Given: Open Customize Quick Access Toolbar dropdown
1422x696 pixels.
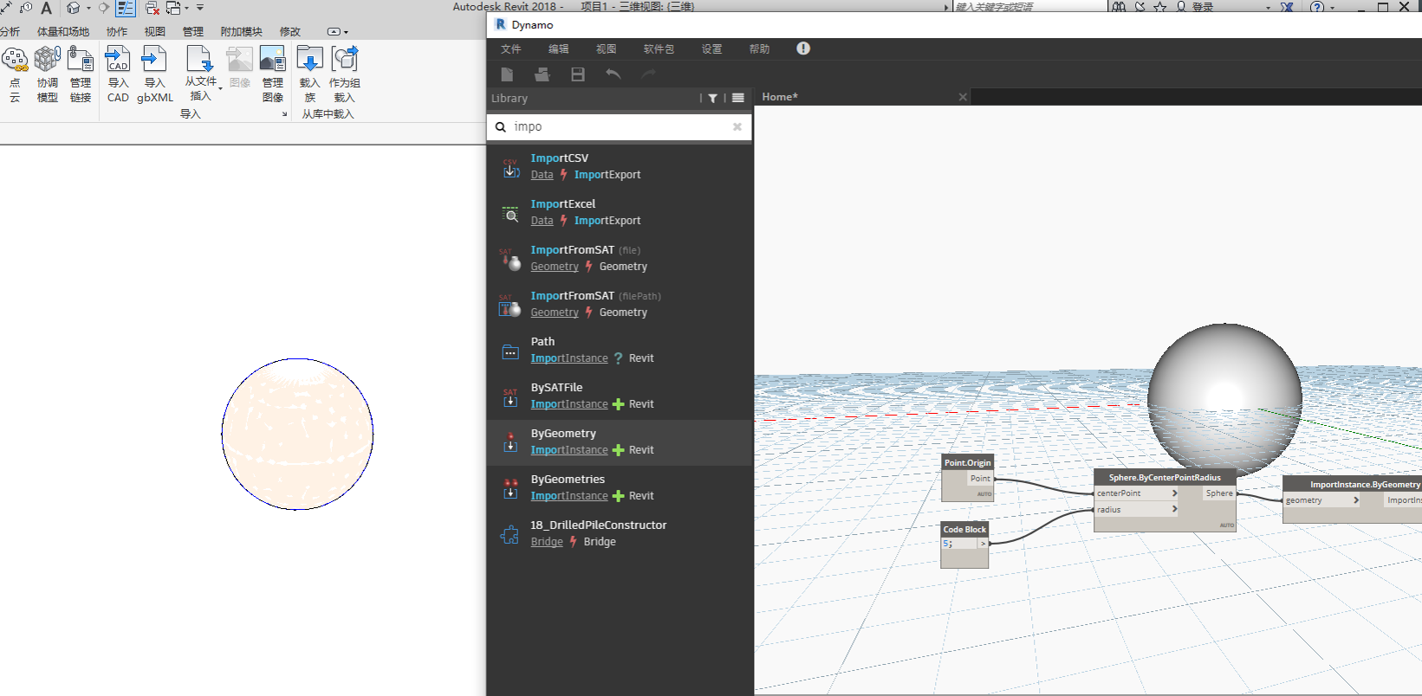Looking at the screenshot, I should coord(200,8).
